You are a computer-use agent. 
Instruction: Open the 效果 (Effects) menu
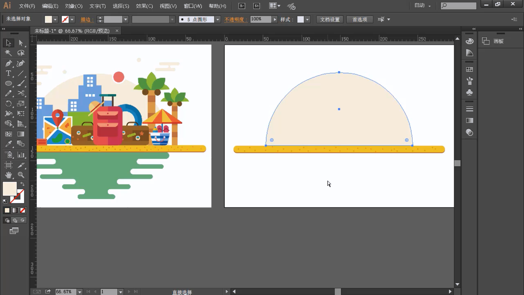[x=144, y=5]
